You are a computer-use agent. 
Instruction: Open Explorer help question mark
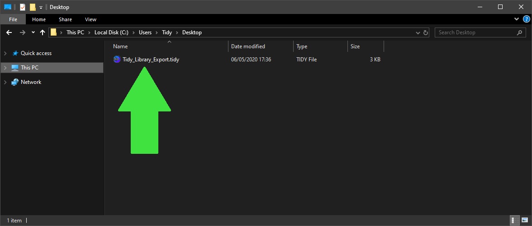pos(526,19)
